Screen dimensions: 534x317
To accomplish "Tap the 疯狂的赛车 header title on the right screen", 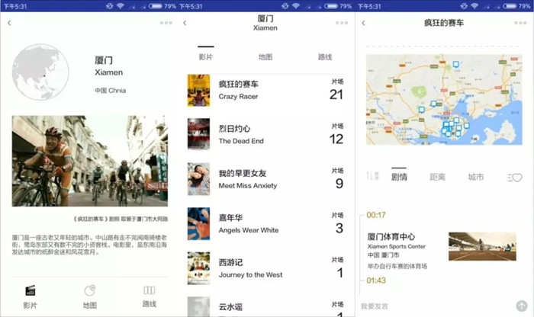I will pos(444,23).
